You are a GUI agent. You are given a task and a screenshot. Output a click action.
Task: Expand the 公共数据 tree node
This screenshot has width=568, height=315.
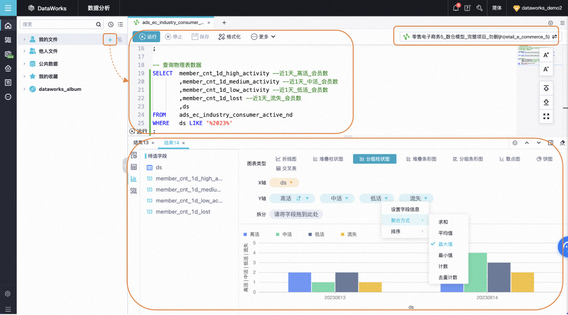pyautogui.click(x=25, y=64)
